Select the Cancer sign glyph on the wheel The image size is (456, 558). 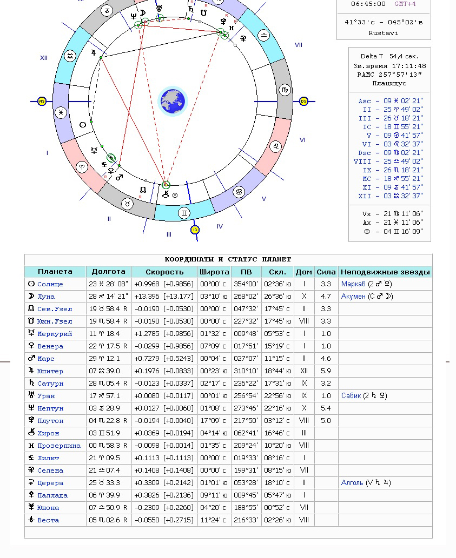[x=239, y=192]
